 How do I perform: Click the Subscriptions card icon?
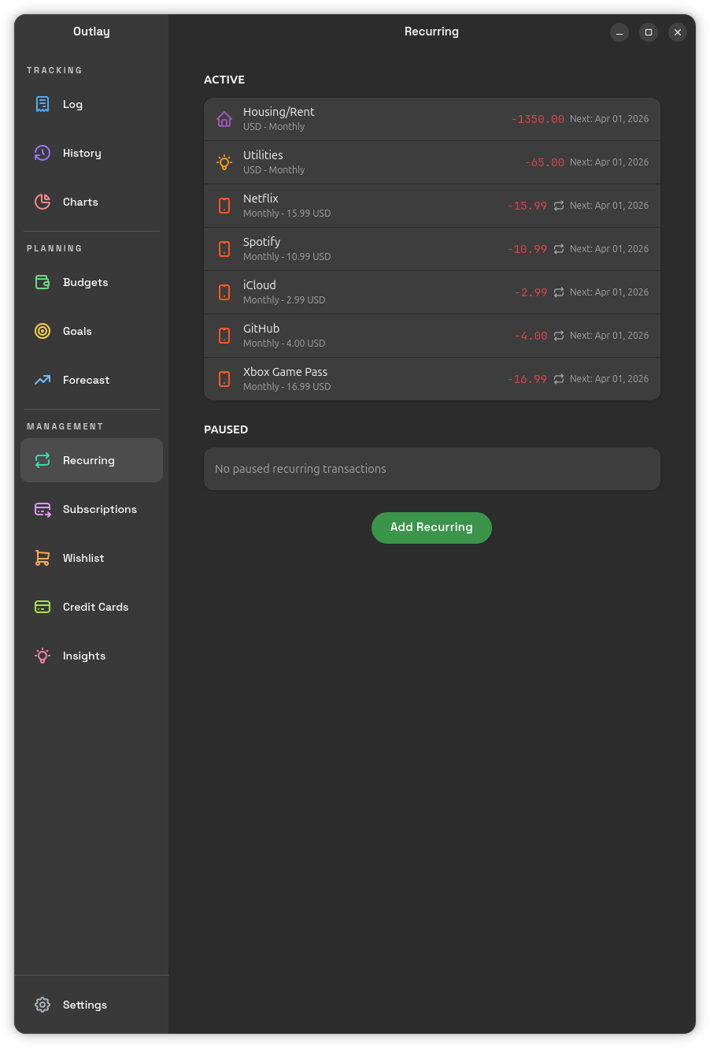[43, 509]
